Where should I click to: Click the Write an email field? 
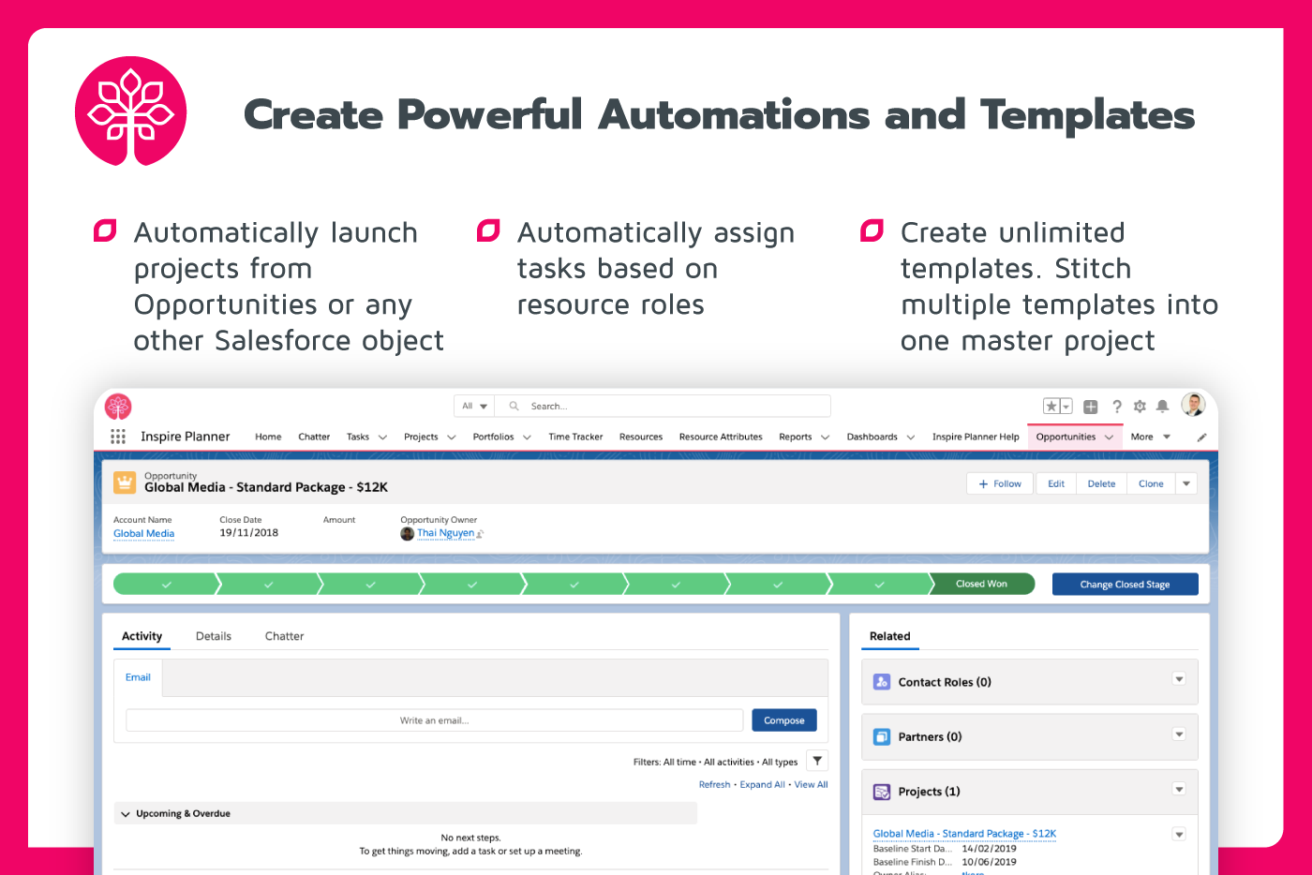(434, 720)
